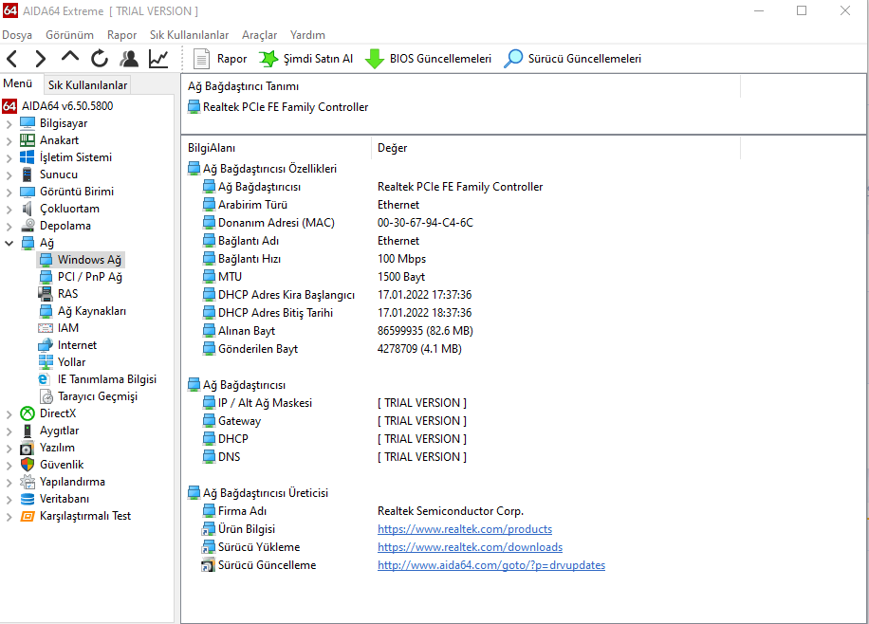Select Realtek PCIe FE Family Controller adapter
The image size is (869, 624).
tap(285, 107)
